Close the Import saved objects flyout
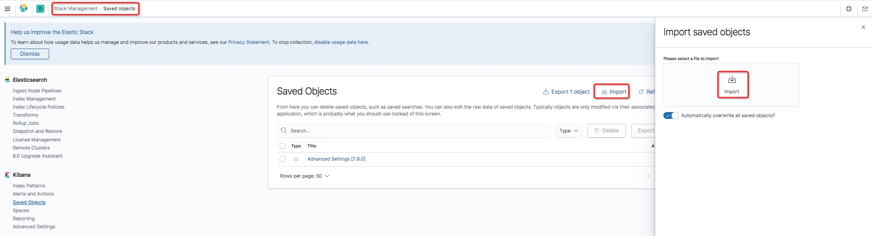Image resolution: width=873 pixels, height=236 pixels. (x=863, y=27)
